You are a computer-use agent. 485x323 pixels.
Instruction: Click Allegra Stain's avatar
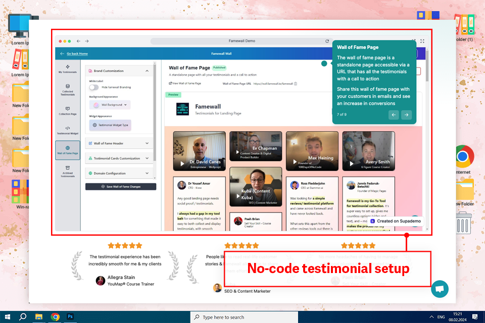pos(100,280)
